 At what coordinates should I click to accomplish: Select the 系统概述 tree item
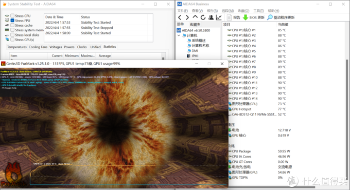point(197,41)
